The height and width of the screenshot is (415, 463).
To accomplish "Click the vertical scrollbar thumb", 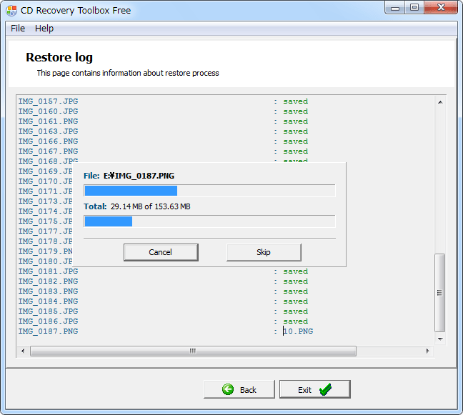I will [x=440, y=293].
